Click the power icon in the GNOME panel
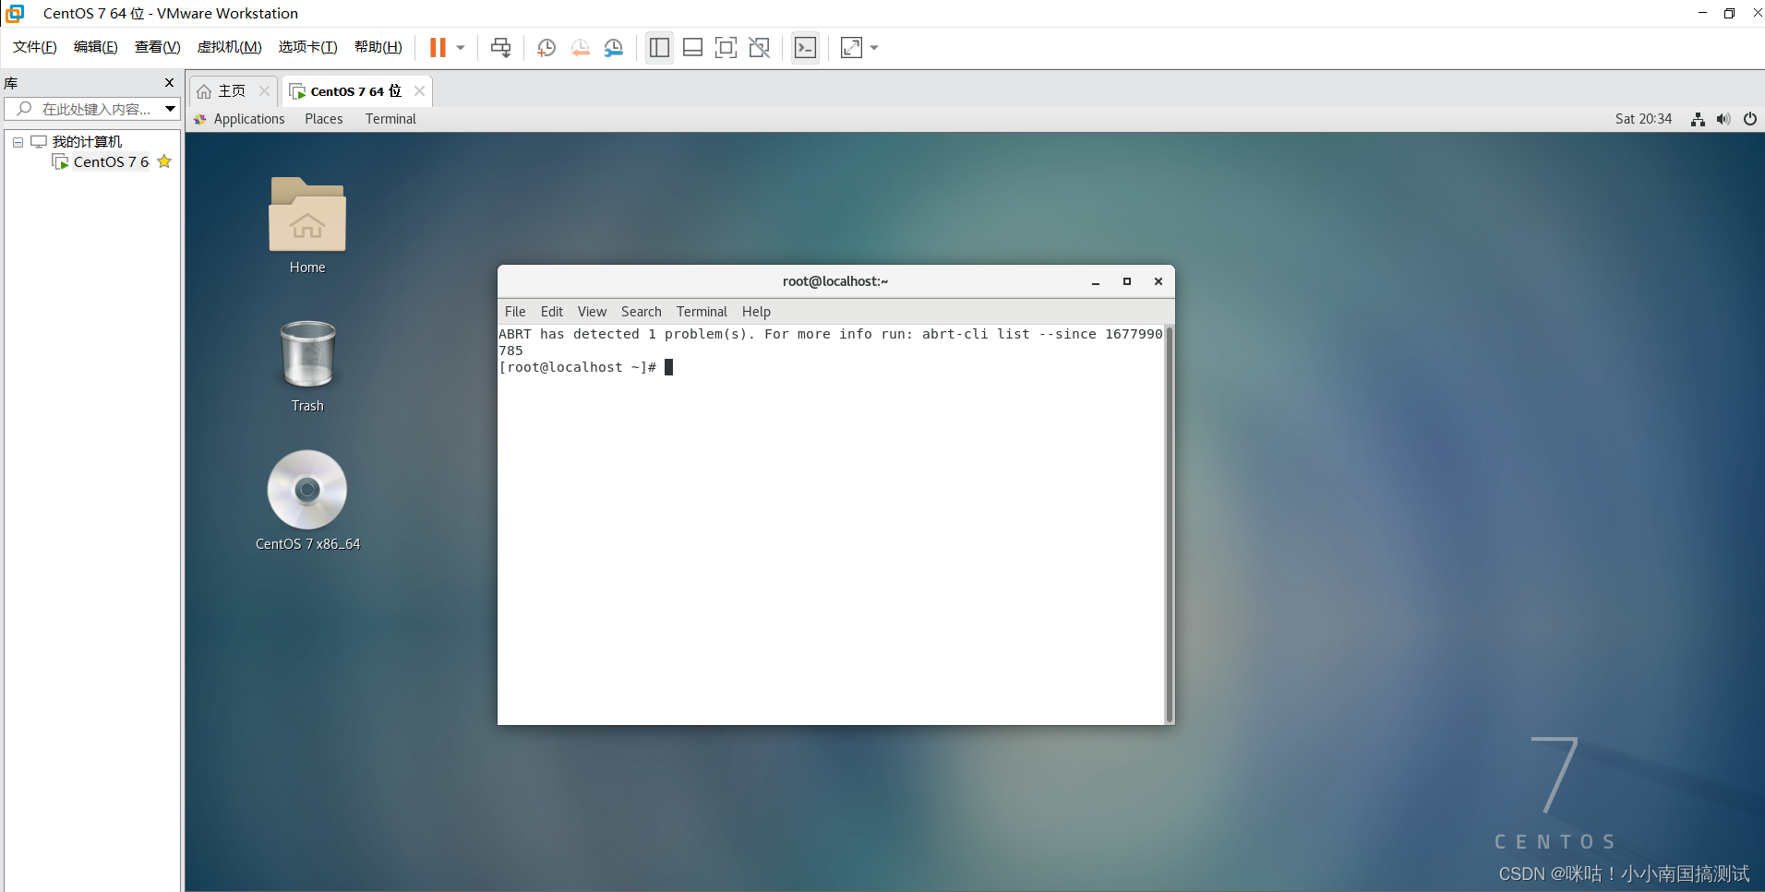Viewport: 1765px width, 892px height. [x=1748, y=118]
